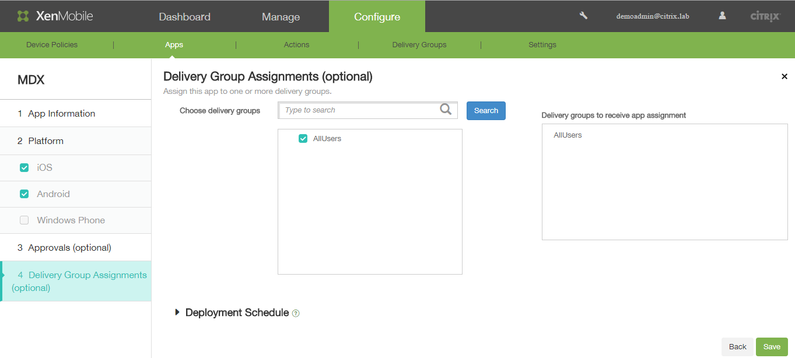Close the dialog with X icon
The width and height of the screenshot is (795, 358).
785,76
